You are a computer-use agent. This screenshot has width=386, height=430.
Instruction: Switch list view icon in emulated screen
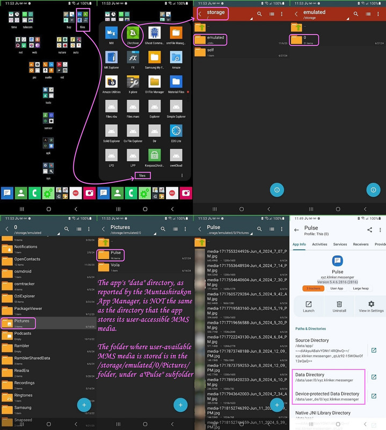[368, 14]
